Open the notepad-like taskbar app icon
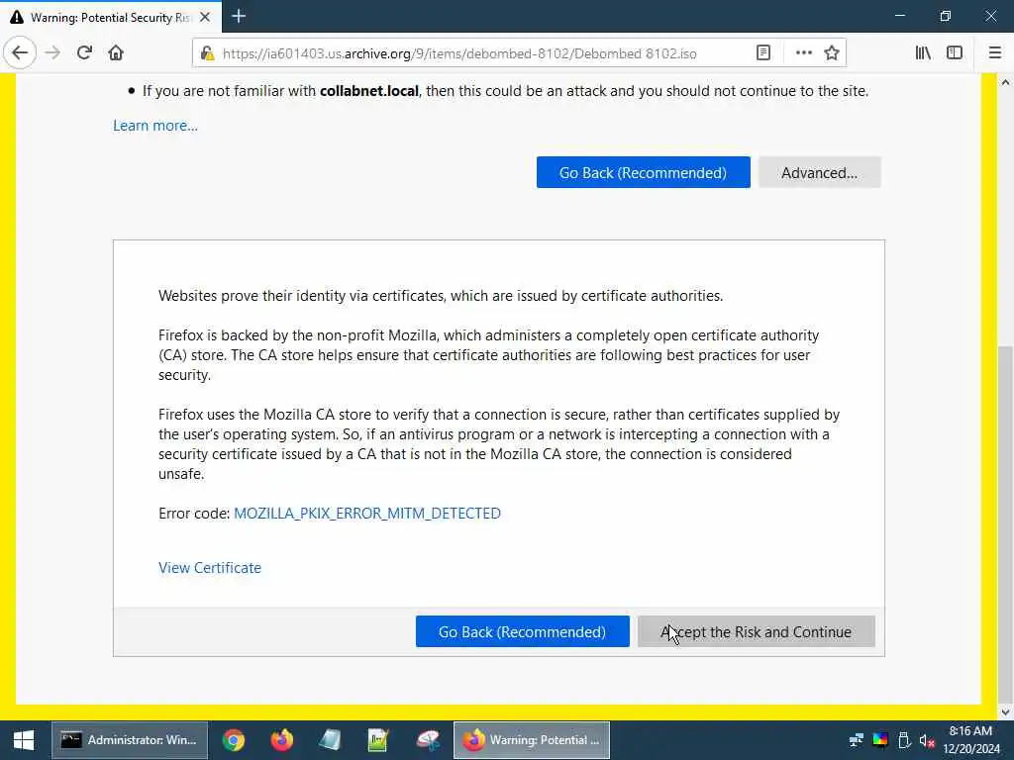 click(330, 740)
